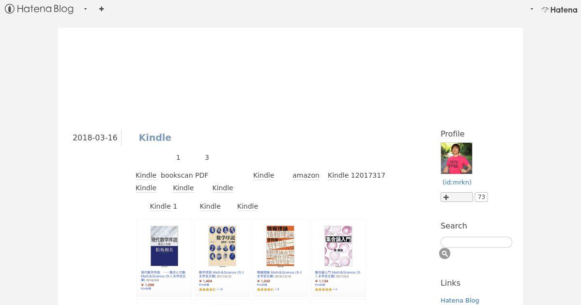Open the 数学序説 book cover
The image size is (581, 305).
click(222, 246)
